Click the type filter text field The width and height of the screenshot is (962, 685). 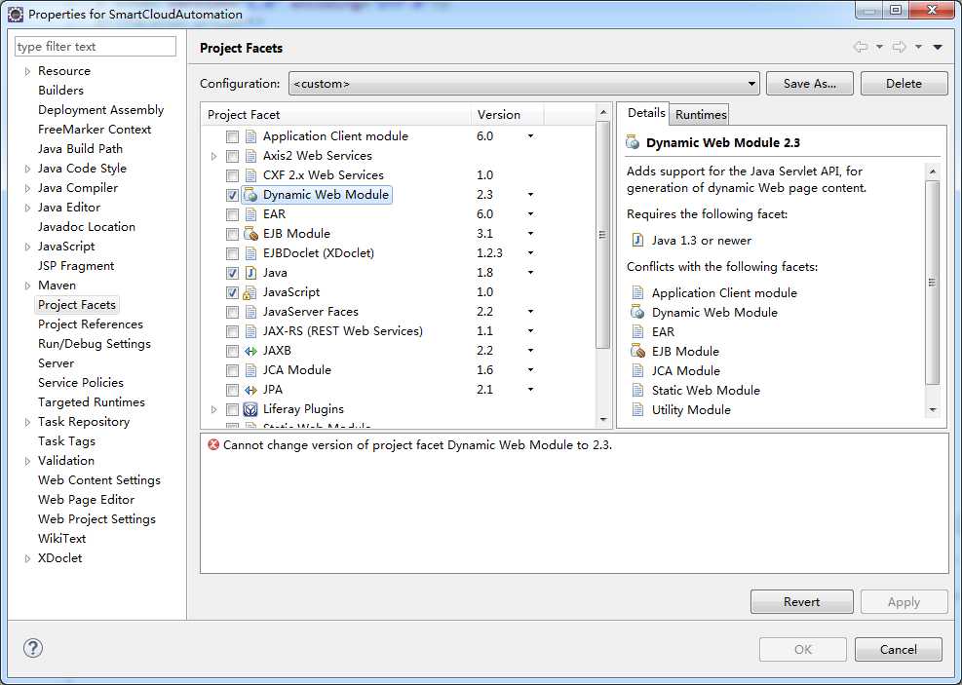[96, 47]
